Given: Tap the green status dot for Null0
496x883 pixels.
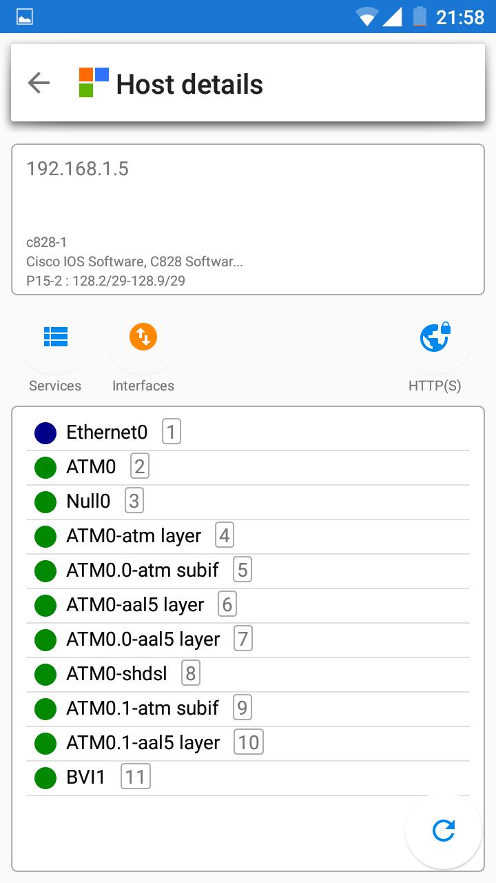Looking at the screenshot, I should (x=45, y=502).
